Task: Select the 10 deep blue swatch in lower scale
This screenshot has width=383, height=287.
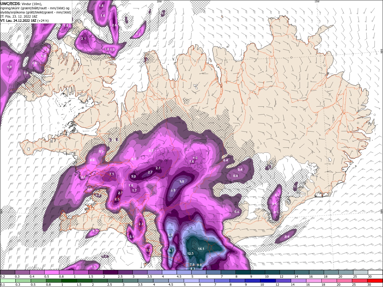Action: [x=268, y=281]
